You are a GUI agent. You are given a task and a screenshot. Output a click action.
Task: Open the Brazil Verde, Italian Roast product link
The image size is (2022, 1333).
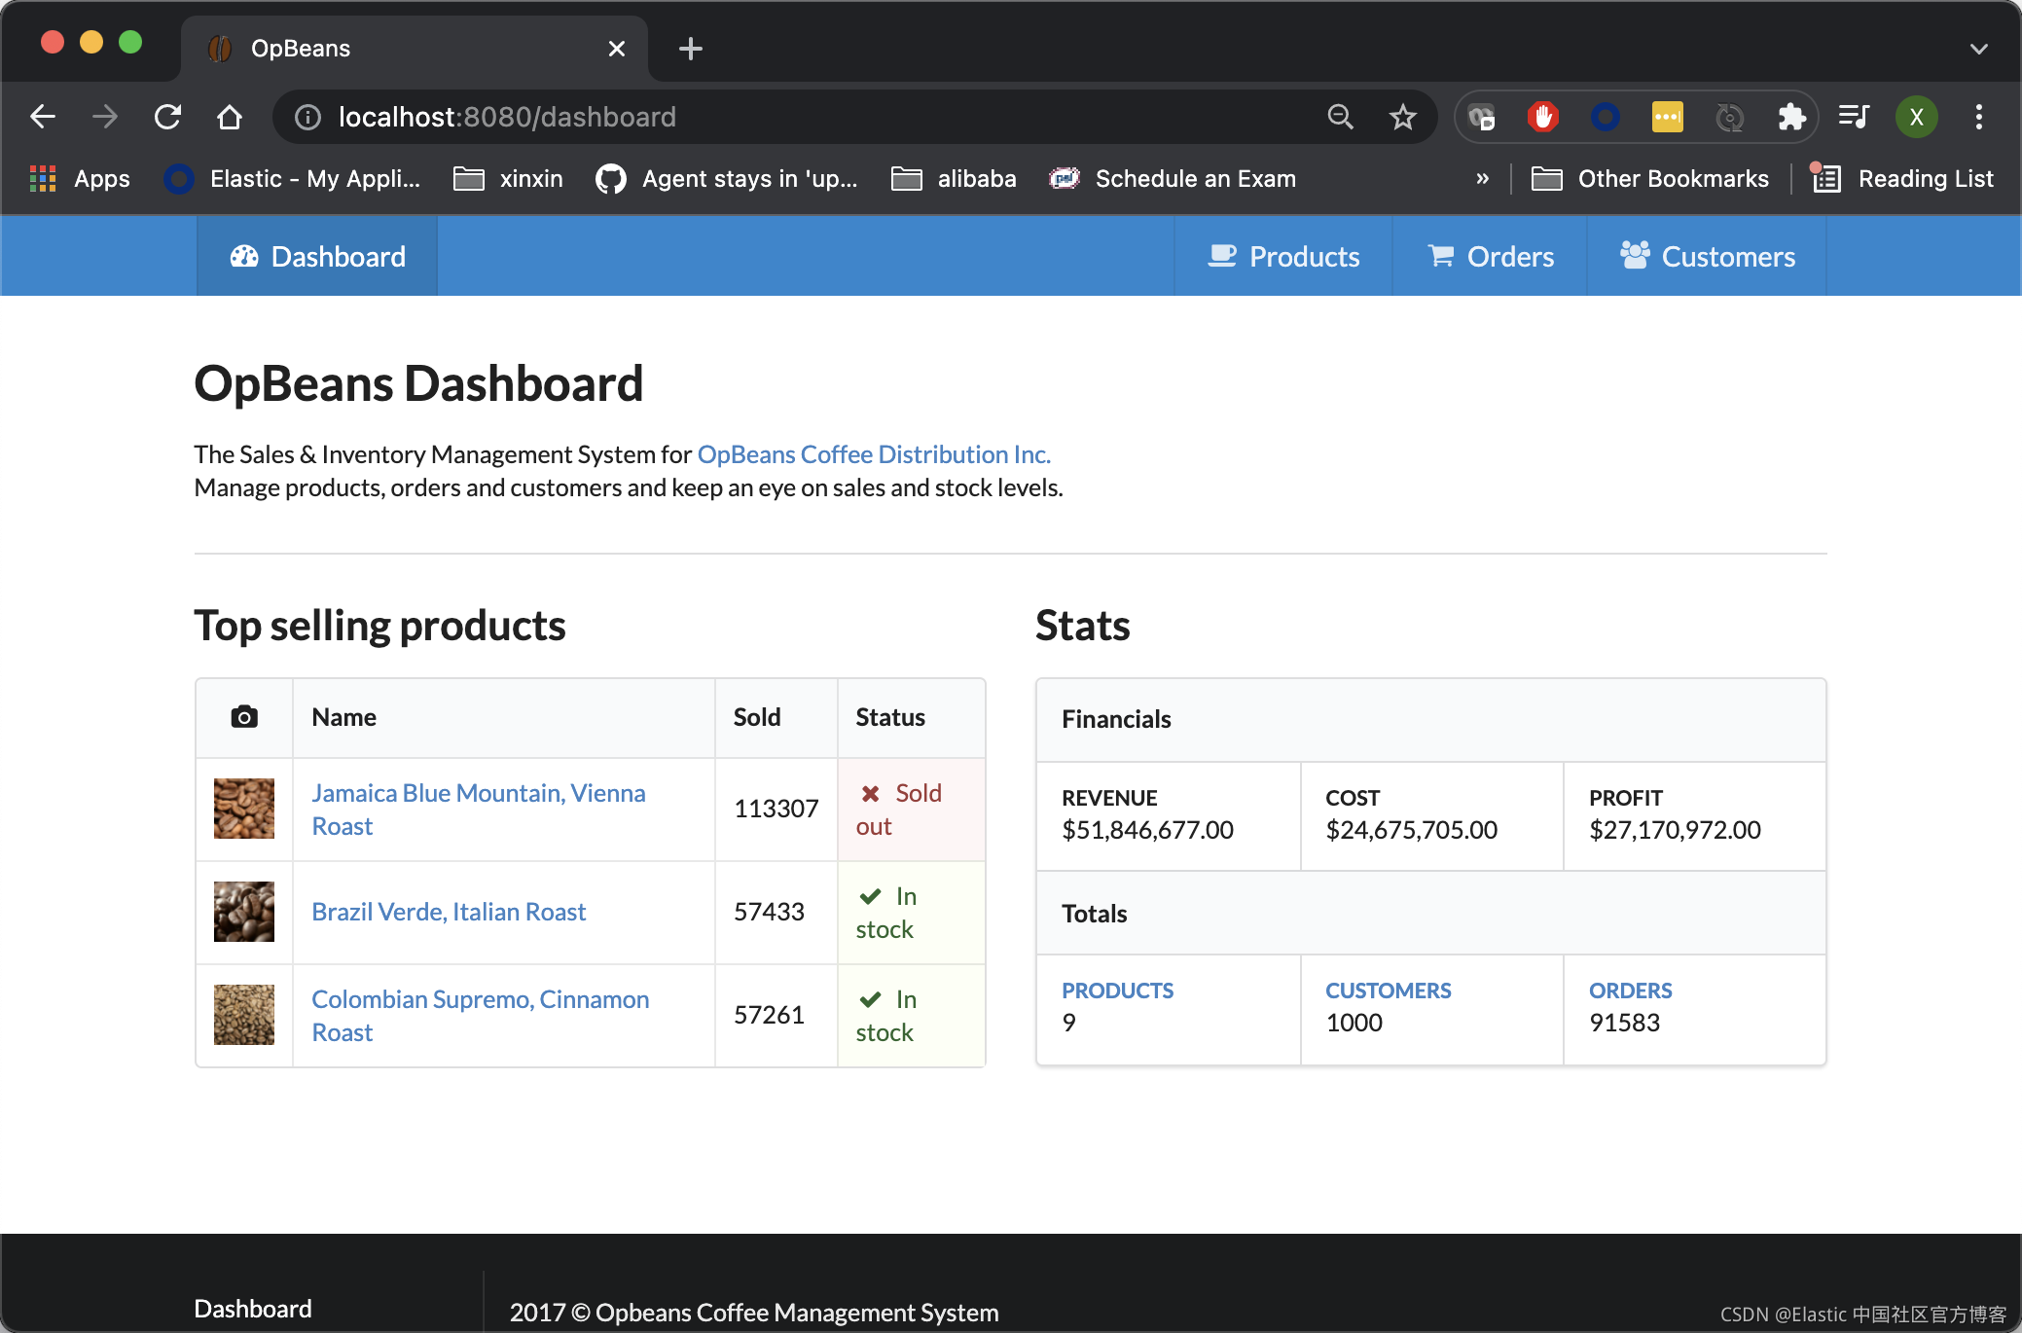(449, 912)
